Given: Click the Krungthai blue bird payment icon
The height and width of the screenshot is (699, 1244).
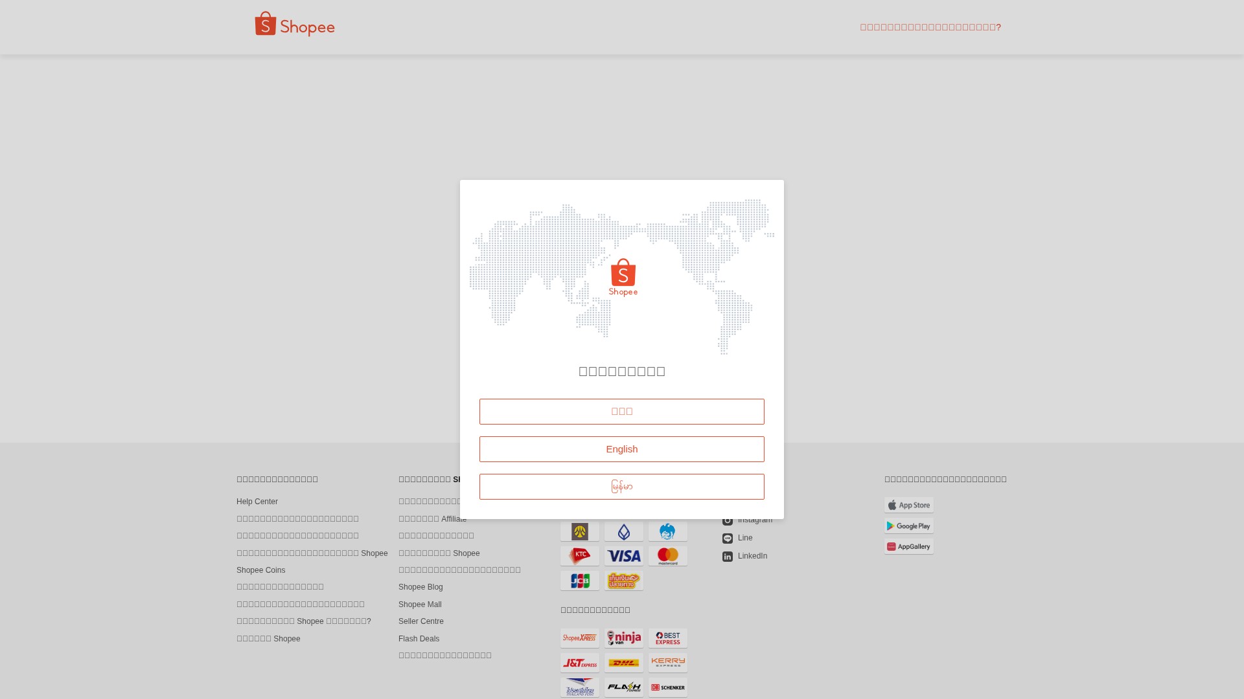Looking at the screenshot, I should [x=668, y=531].
